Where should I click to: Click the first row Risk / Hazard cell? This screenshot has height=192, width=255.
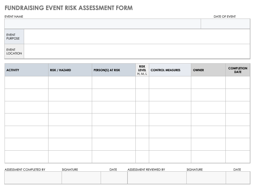point(70,82)
